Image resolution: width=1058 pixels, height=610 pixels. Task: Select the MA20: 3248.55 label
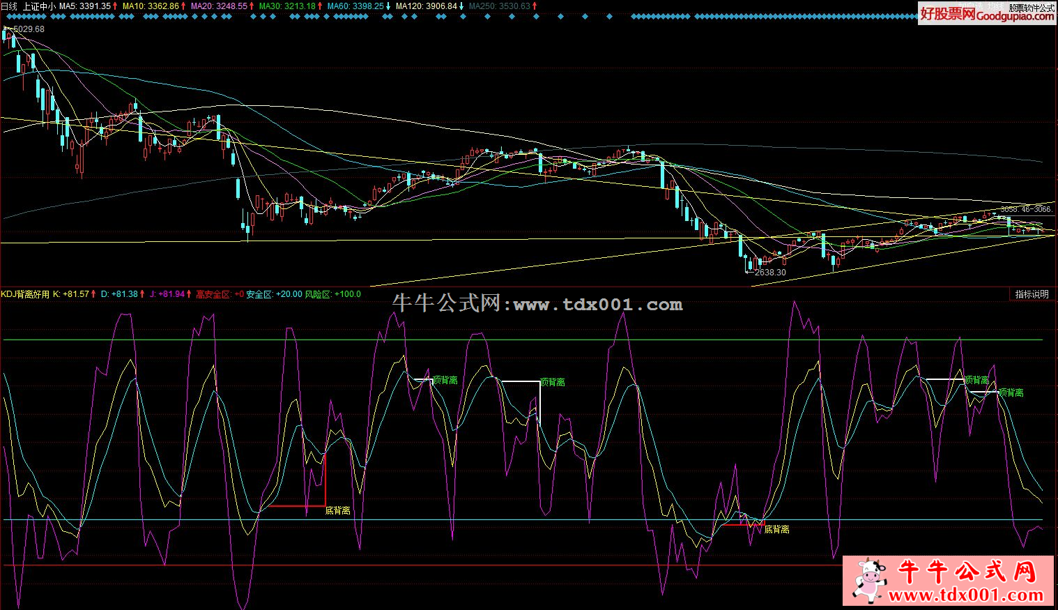219,6
